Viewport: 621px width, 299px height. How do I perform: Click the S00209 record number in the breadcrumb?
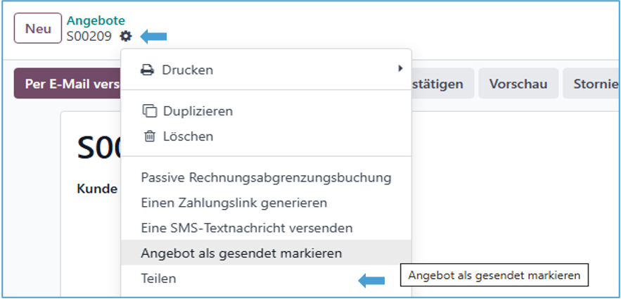89,36
